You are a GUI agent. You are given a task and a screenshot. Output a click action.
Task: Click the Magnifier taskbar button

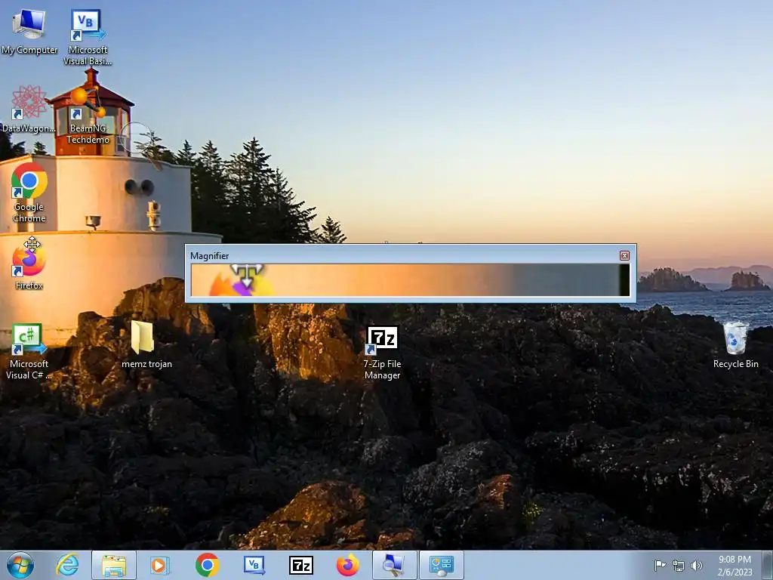[x=394, y=565]
